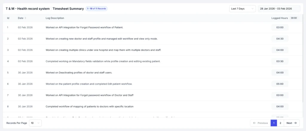
Task: Open the Last 7 Days range dropdown
Action: coord(242,9)
